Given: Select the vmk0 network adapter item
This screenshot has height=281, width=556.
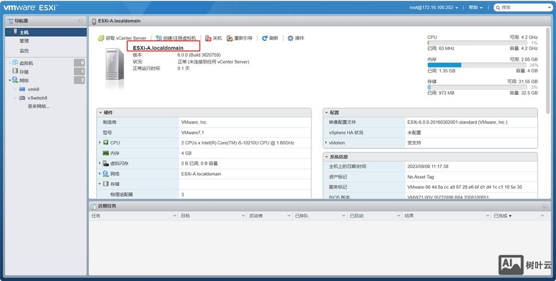Looking at the screenshot, I should tap(33, 89).
